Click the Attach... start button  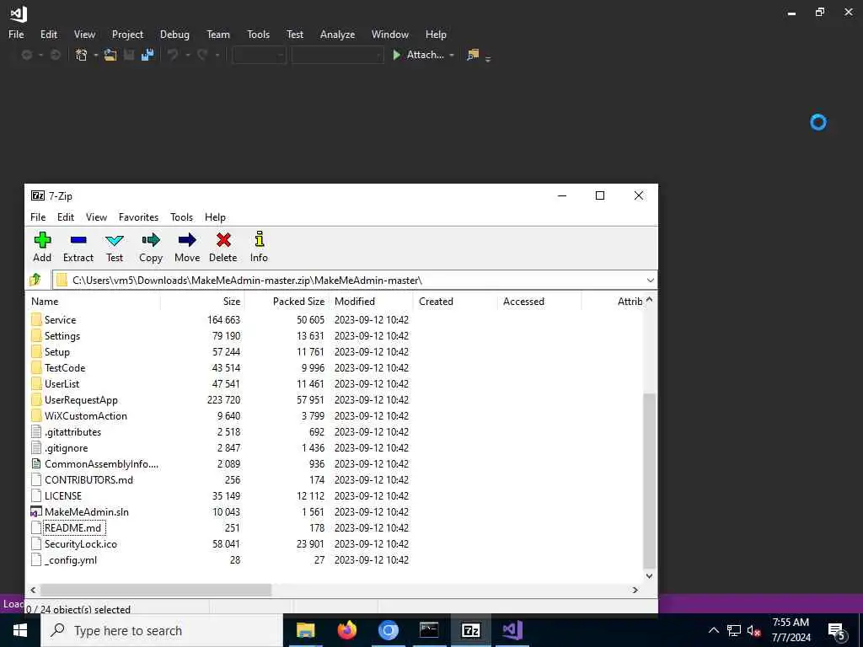[x=418, y=55]
